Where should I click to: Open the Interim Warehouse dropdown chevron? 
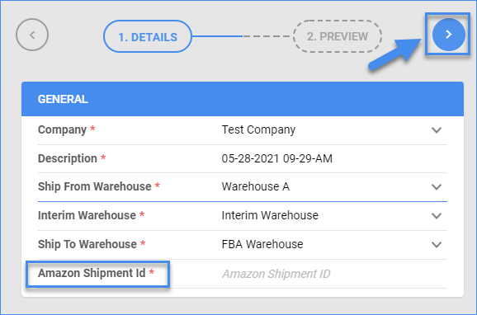[x=437, y=215]
